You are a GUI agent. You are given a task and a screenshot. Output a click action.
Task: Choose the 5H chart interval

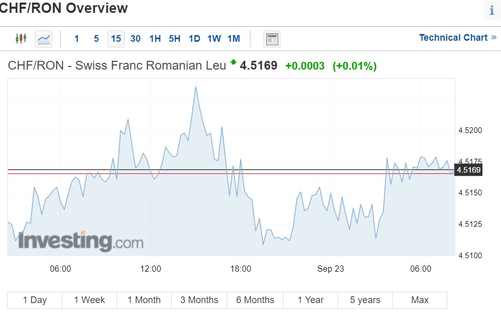click(x=175, y=39)
